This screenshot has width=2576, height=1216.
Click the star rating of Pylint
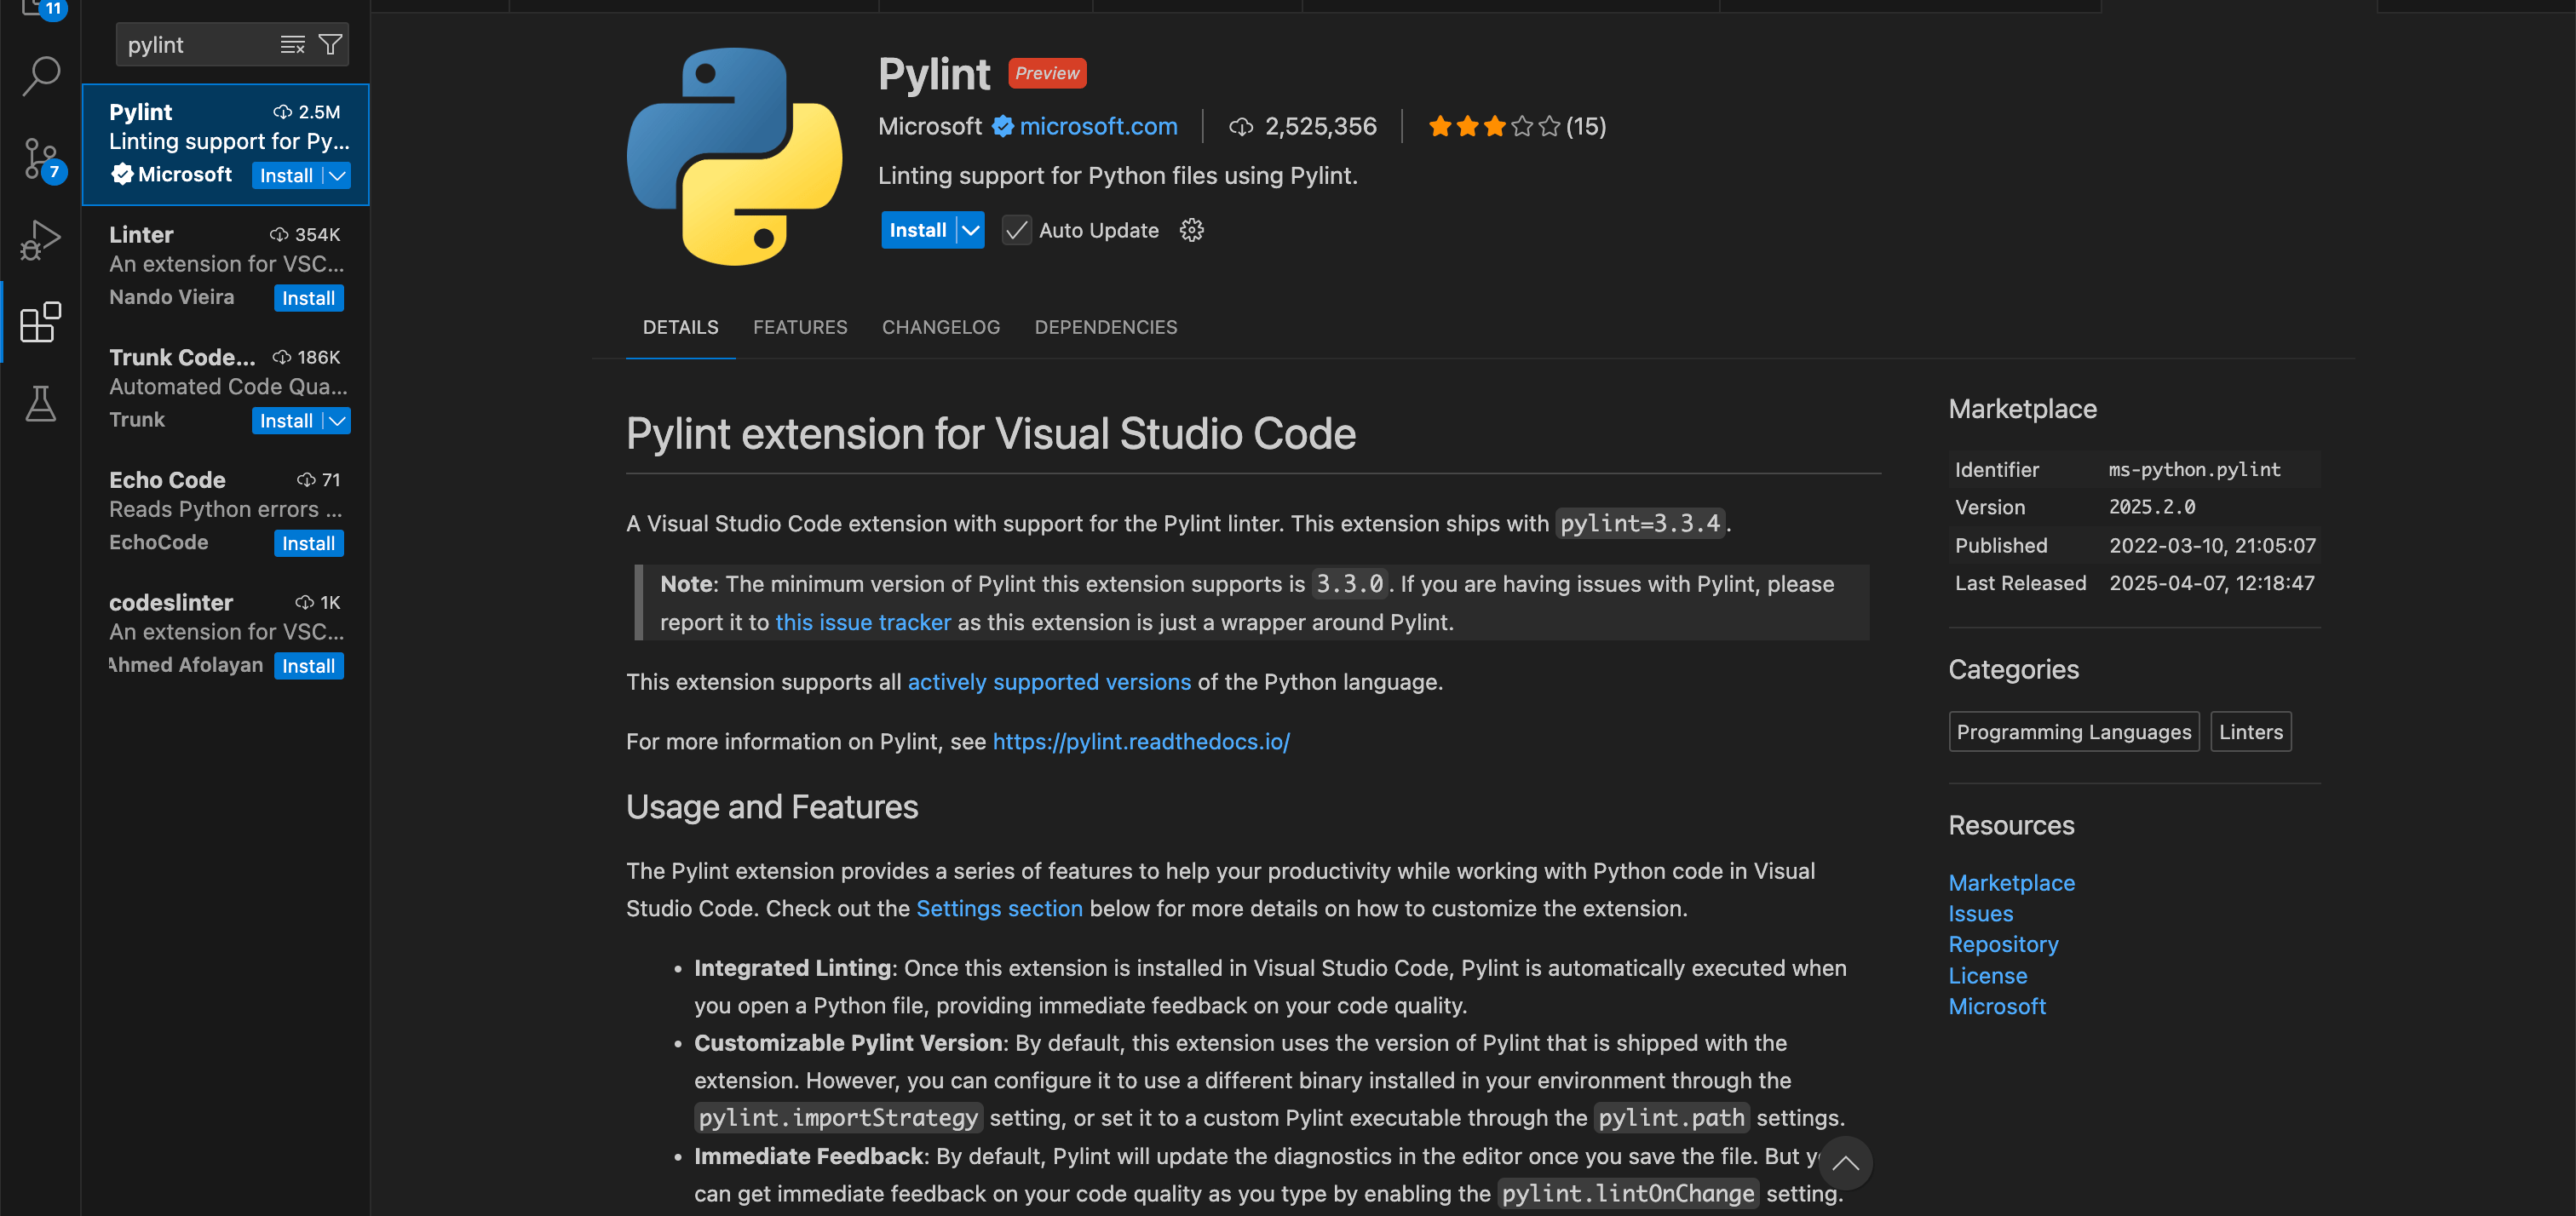[x=1493, y=126]
